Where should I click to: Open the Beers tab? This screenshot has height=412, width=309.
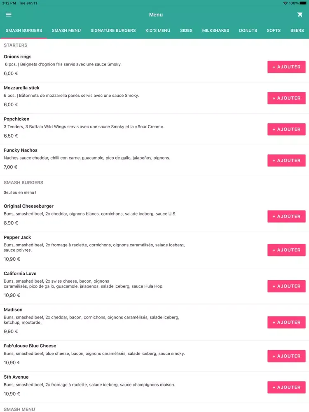click(x=297, y=30)
